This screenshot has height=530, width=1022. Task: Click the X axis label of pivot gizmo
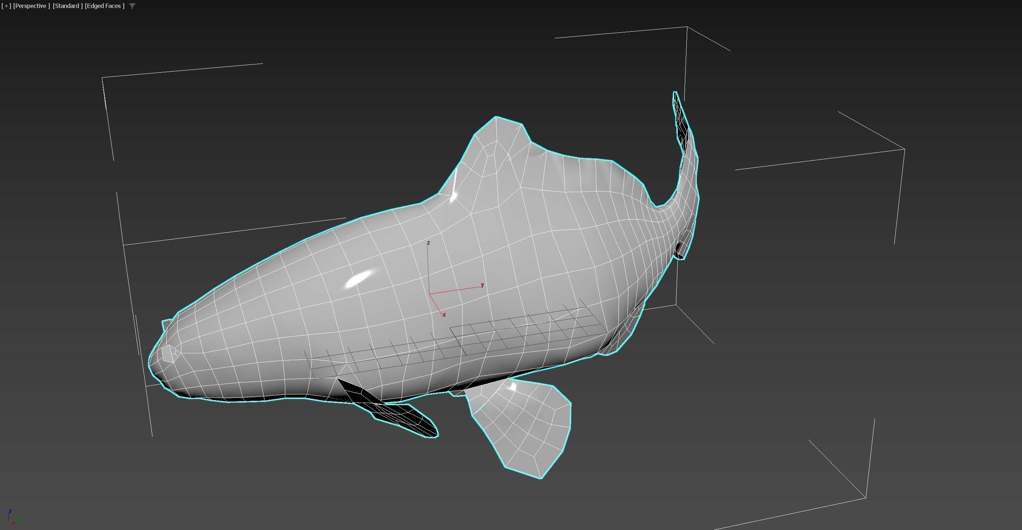point(444,314)
